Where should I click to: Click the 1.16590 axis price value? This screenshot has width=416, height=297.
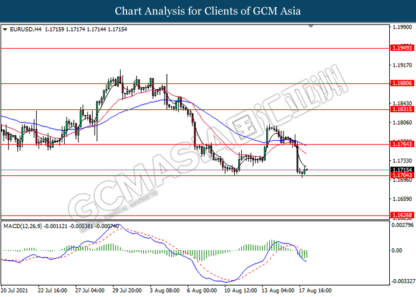(x=402, y=199)
